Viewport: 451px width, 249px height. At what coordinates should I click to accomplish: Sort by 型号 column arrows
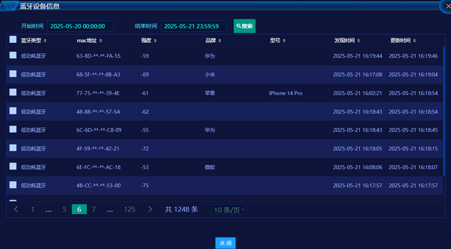pyautogui.click(x=284, y=41)
